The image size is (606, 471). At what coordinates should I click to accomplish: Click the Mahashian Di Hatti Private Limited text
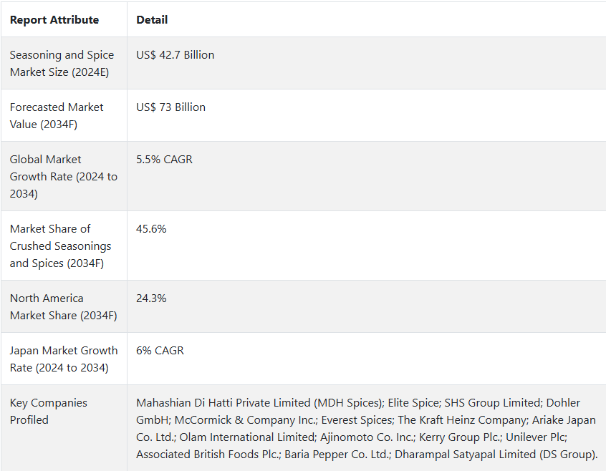click(x=223, y=403)
